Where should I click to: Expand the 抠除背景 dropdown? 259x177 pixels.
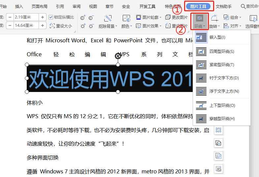(116, 26)
